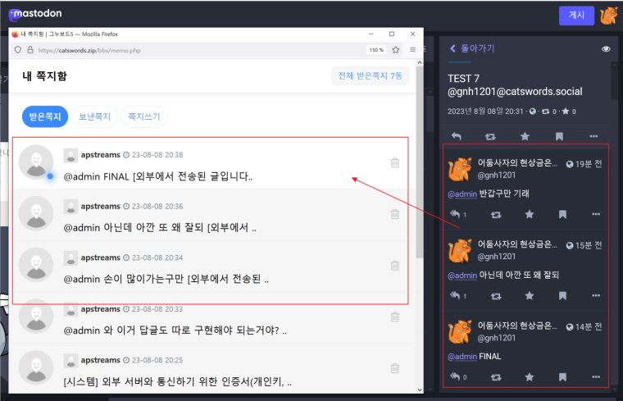The height and width of the screenshot is (401, 623).
Task: Boost the 반갑구만 기래 post
Action: [x=496, y=215]
